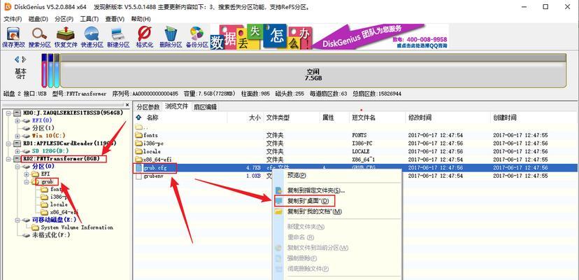Click the folder icon beside 复制到"我的文档"

tap(279, 212)
